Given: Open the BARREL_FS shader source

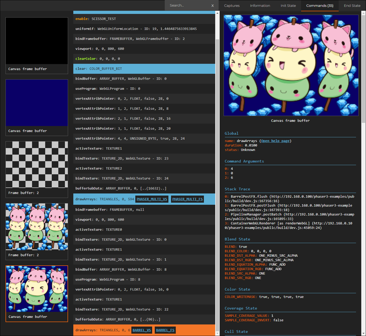Looking at the screenshot, I should 165,330.
